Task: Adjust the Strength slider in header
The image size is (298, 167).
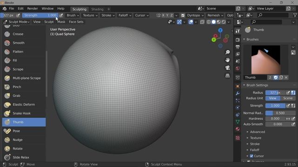Action: (x=40, y=15)
